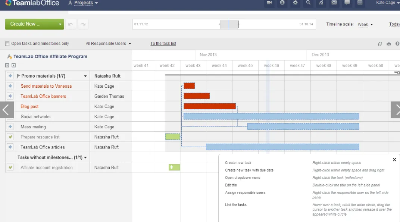The height and width of the screenshot is (222, 400).
Task: Open the video conference icon in header
Action: pos(269,3)
